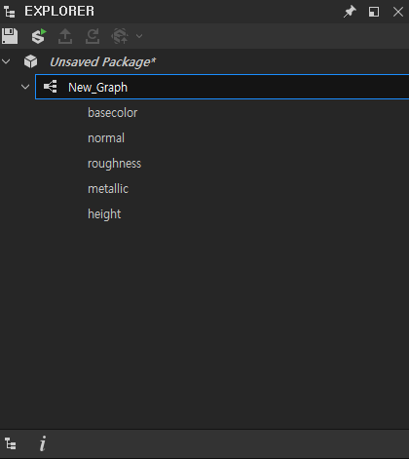Click the graph icon beside New_Graph

pyautogui.click(x=51, y=87)
